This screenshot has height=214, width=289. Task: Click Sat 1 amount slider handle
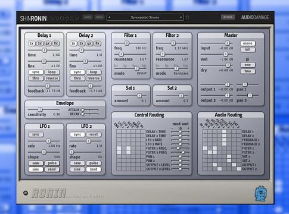click(139, 96)
